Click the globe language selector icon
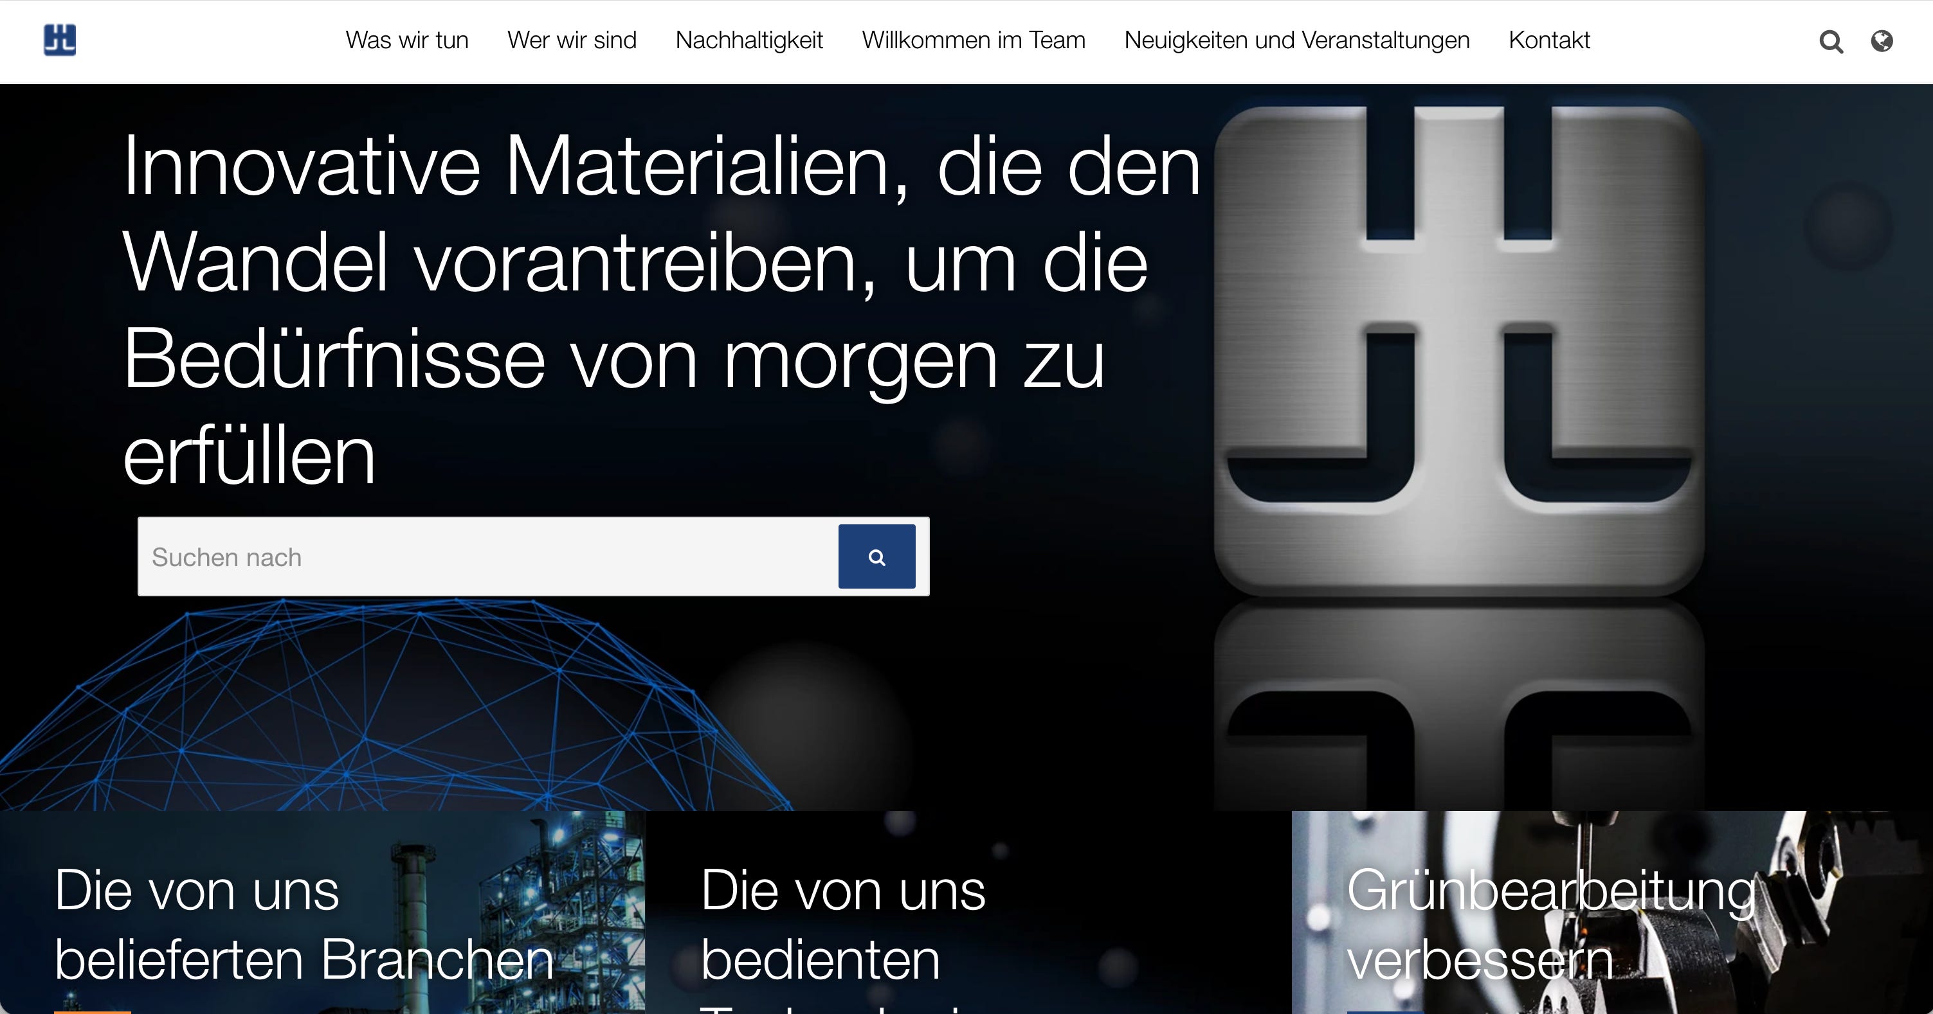1933x1014 pixels. [x=1881, y=40]
